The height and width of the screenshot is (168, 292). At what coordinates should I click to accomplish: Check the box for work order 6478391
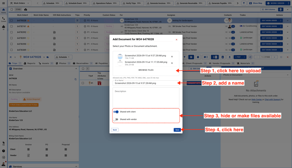pos(11,38)
